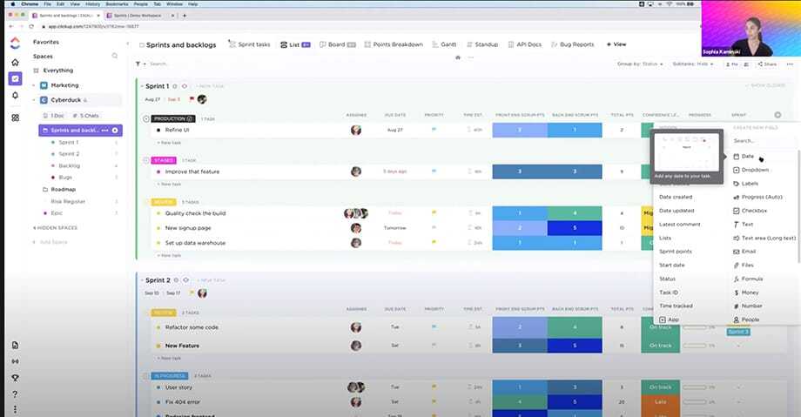
Task: Click the + View button
Action: tap(616, 44)
